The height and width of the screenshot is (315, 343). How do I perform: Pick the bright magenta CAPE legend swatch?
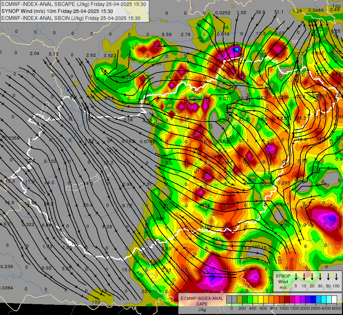coord(297,300)
